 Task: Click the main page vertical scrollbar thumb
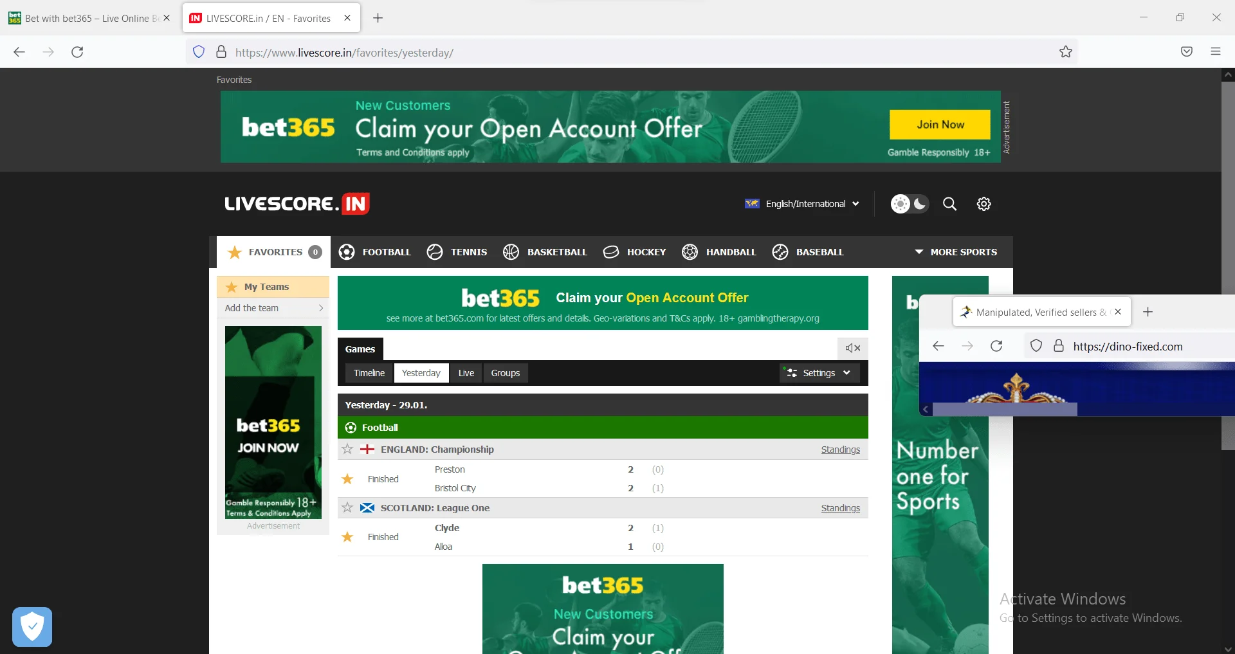1228,265
